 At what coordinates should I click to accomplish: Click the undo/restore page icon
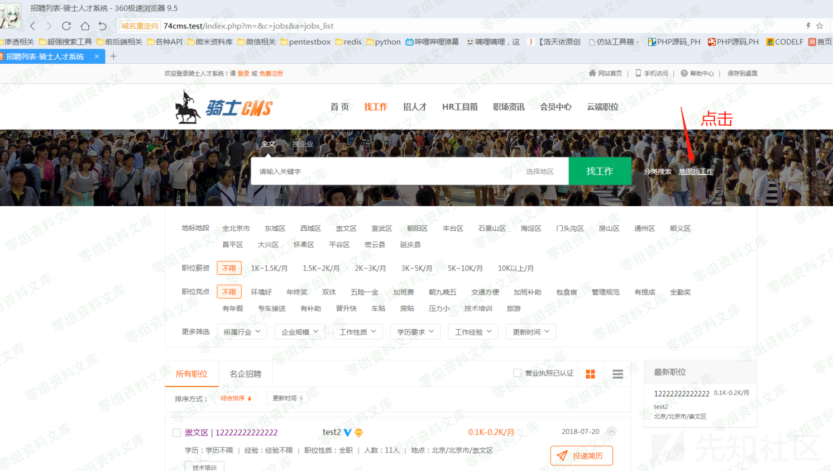102,26
